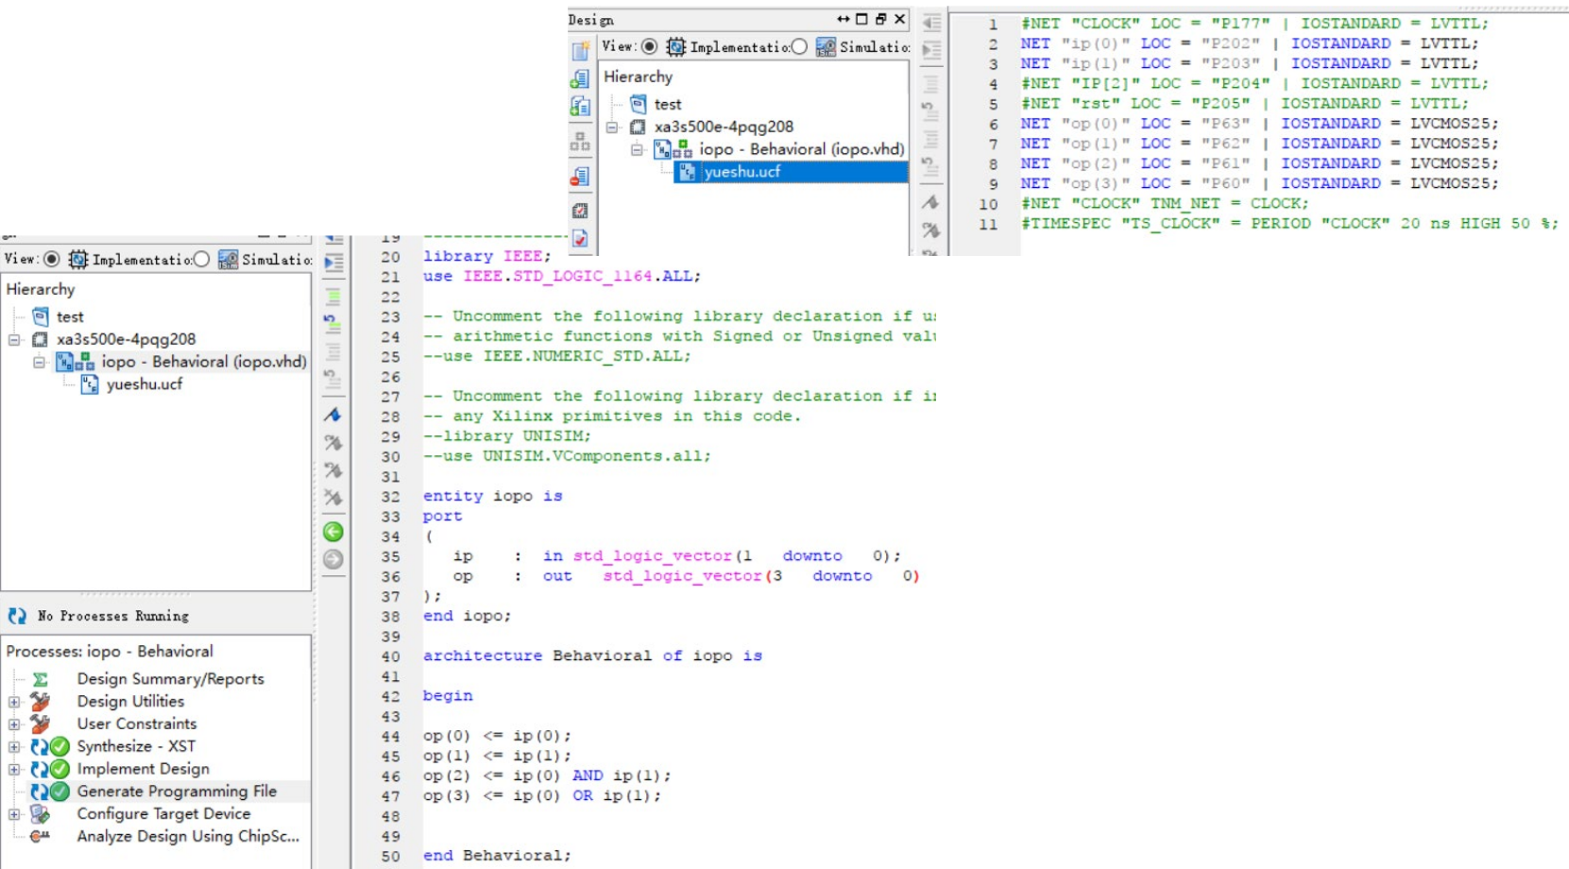The image size is (1569, 869).
Task: Collapse xa3s500e-4pqg208 in the top Design hierarchy
Action: tap(612, 127)
